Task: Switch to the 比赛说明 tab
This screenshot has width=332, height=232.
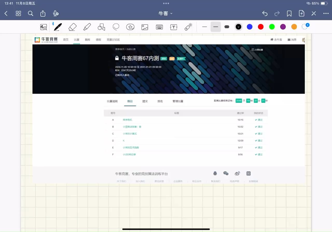Action: [112, 101]
